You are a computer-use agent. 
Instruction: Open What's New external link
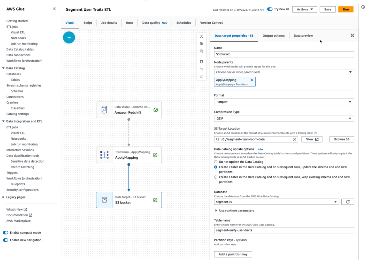pyautogui.click(x=17, y=210)
